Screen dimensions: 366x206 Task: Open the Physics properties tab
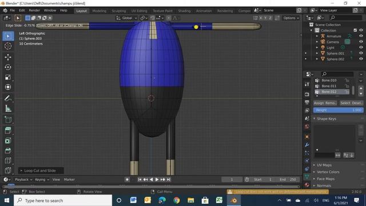pyautogui.click(x=307, y=161)
